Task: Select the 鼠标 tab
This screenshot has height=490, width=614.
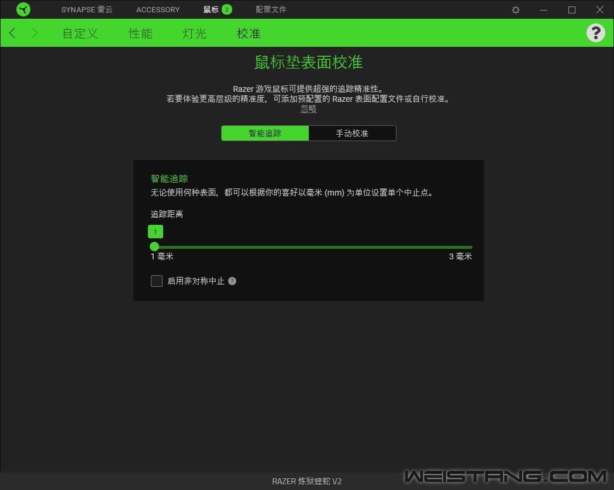Action: pyautogui.click(x=211, y=9)
